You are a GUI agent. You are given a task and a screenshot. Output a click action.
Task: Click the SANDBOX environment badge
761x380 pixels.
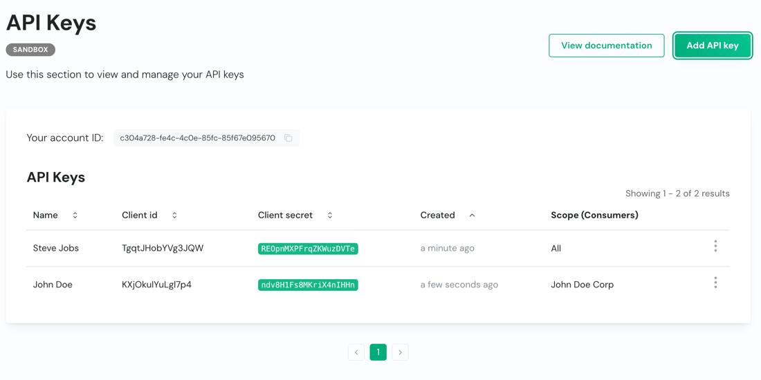tap(30, 49)
